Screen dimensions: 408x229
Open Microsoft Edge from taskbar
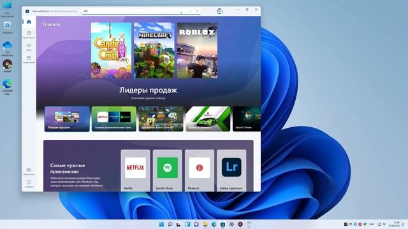point(214,224)
